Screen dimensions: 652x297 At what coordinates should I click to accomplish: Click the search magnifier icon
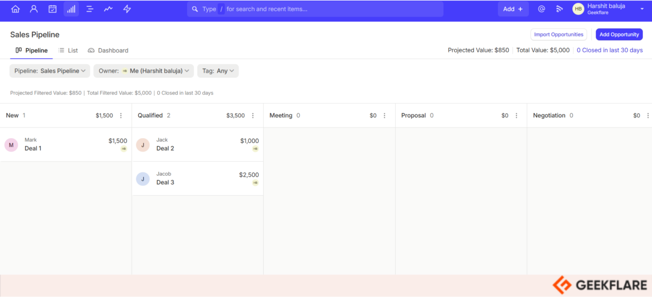point(195,9)
